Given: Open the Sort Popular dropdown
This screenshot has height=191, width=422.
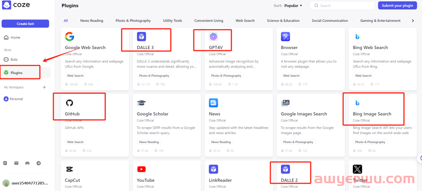Looking at the screenshot, I should (293, 5).
